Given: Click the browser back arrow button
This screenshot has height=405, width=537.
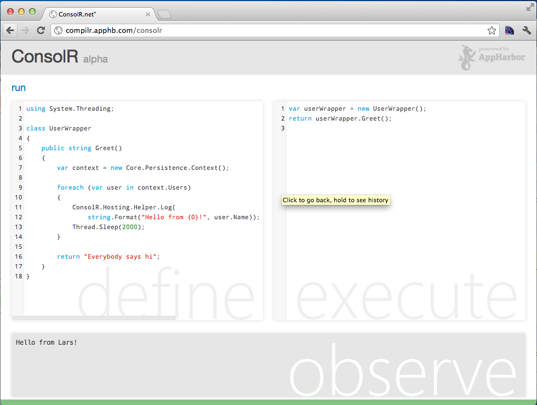Looking at the screenshot, I should pos(10,31).
